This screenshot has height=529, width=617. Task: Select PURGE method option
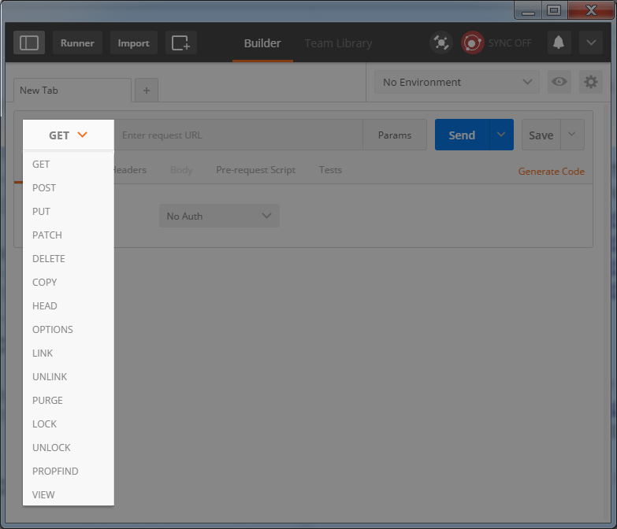tap(69, 400)
